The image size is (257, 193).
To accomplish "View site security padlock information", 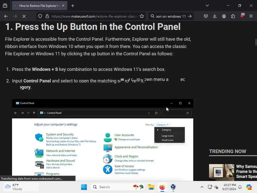I will click(x=47, y=16).
